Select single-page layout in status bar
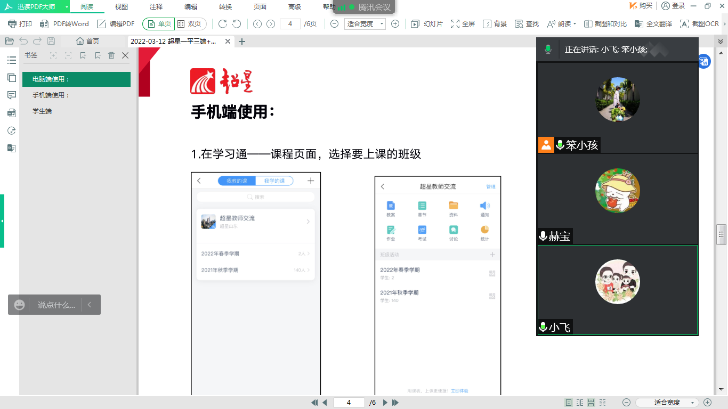This screenshot has width=728, height=409. point(569,403)
